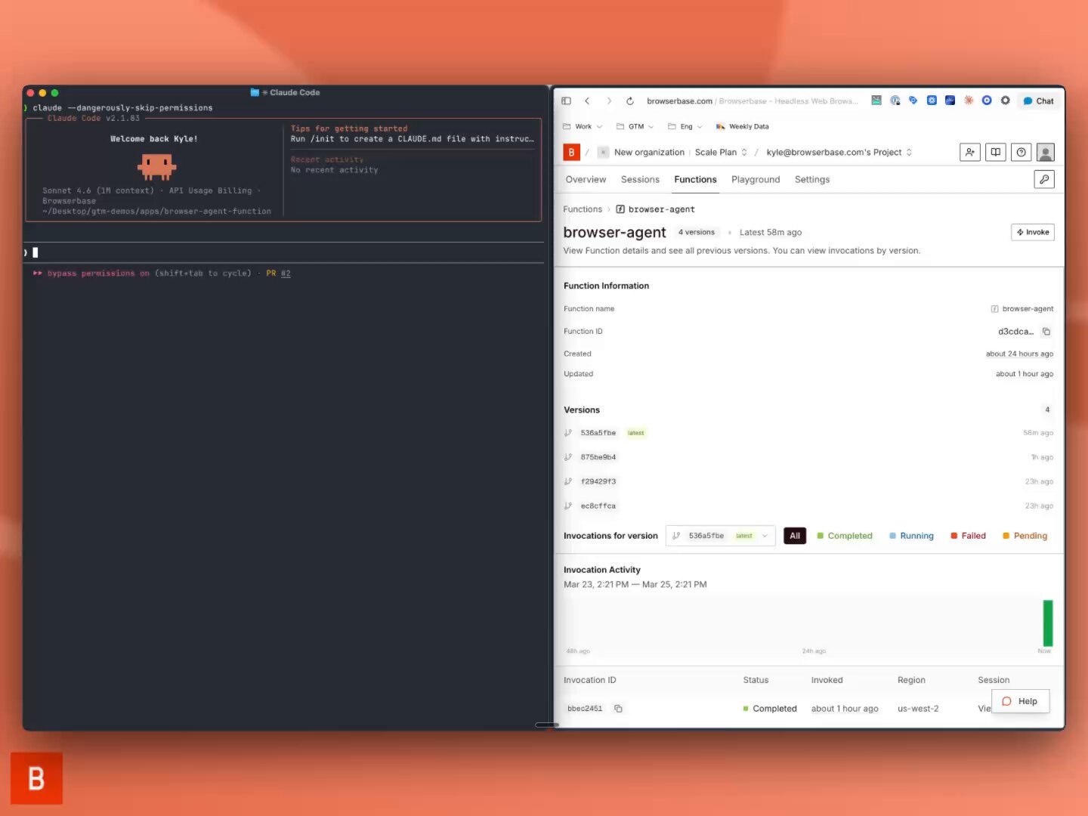The height and width of the screenshot is (816, 1088).
Task: Copy invocation ID bbec2451
Action: pyautogui.click(x=618, y=709)
